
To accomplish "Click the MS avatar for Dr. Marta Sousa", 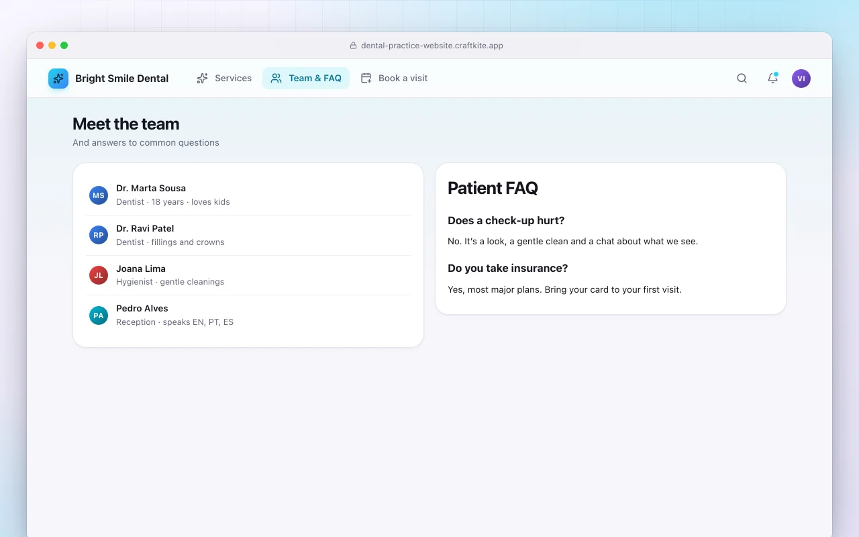I will (99, 195).
